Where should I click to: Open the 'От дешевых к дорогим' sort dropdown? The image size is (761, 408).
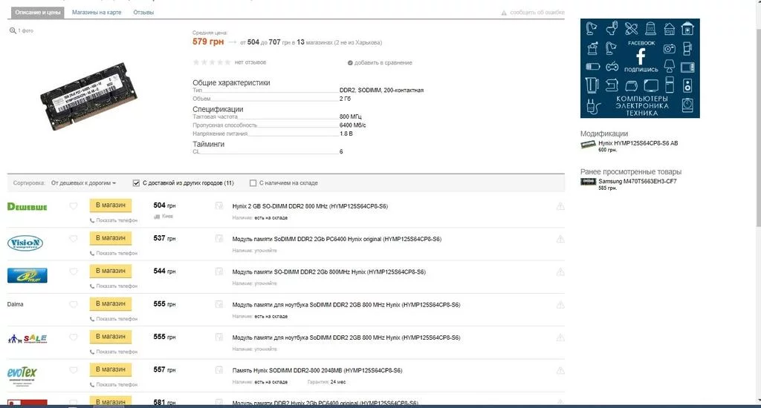point(83,183)
